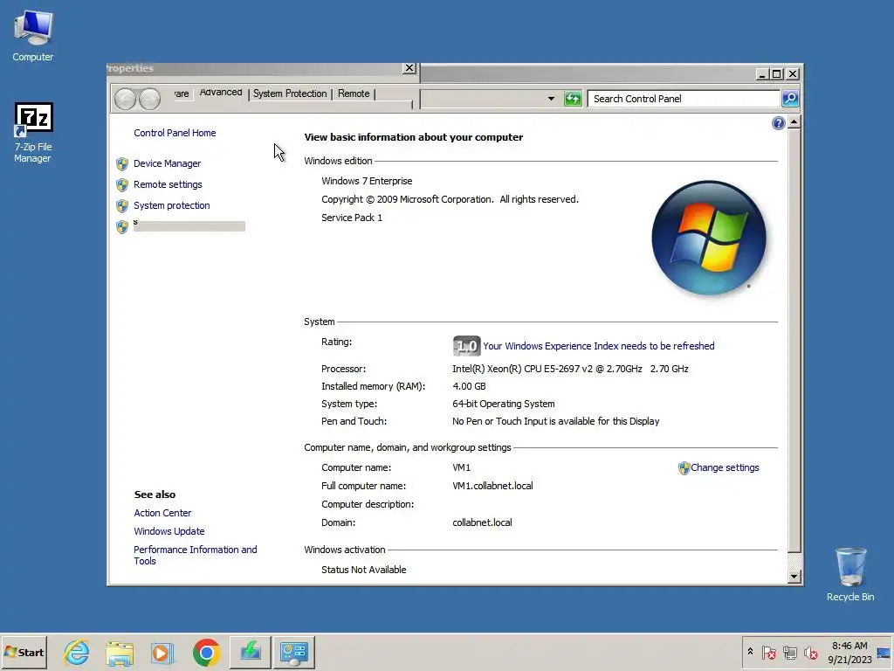Click the clock showing 8:46 AM

click(x=849, y=646)
